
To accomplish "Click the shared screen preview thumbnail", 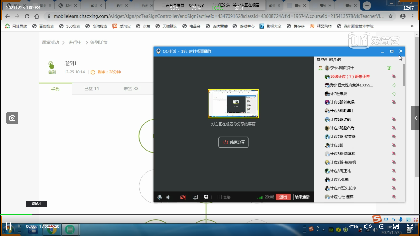I will coord(233,104).
